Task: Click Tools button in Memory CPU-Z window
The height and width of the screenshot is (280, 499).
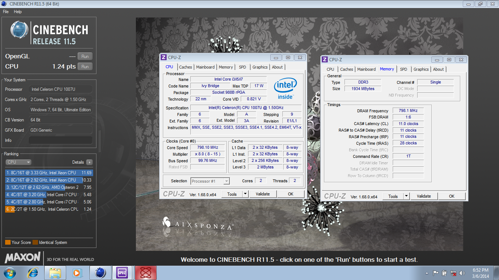Action: 393,196
